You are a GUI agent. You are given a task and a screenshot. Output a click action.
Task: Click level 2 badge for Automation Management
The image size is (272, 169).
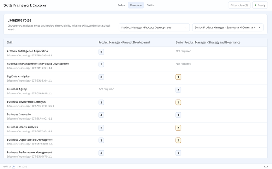coord(101,64)
